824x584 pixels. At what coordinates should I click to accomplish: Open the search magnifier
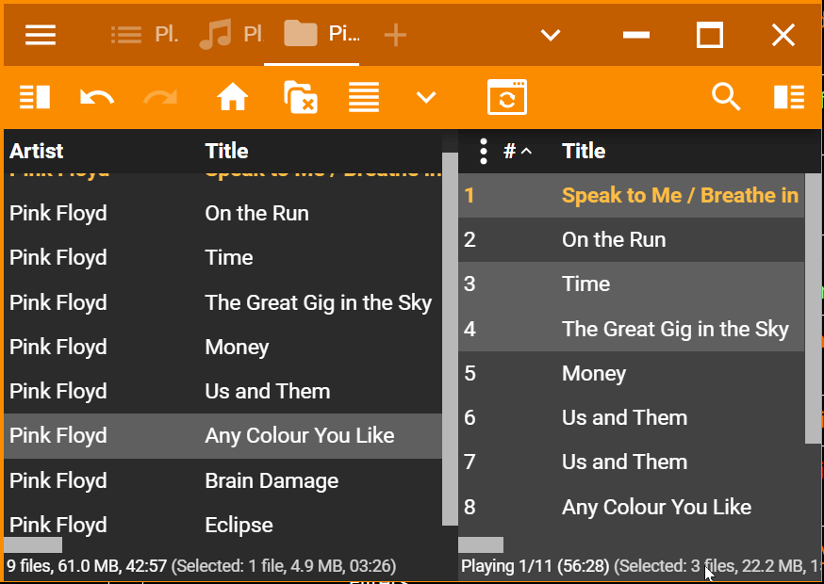click(725, 97)
